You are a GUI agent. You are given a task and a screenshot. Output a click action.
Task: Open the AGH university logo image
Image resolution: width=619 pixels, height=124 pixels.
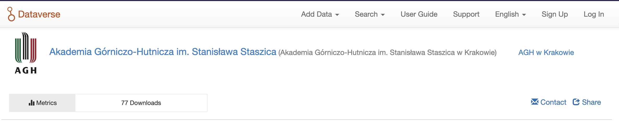tap(26, 53)
